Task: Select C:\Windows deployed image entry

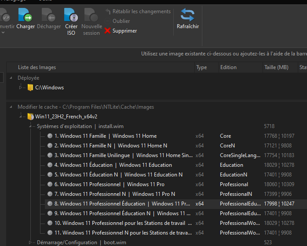Action: tap(50, 88)
